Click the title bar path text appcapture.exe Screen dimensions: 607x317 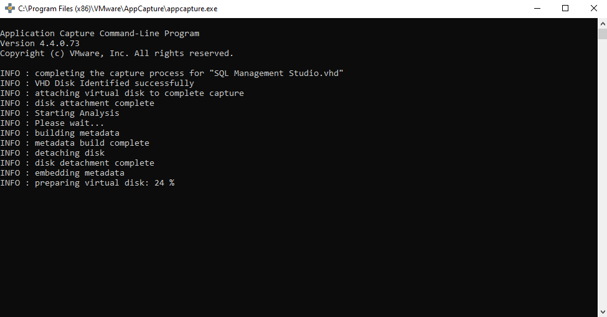118,9
